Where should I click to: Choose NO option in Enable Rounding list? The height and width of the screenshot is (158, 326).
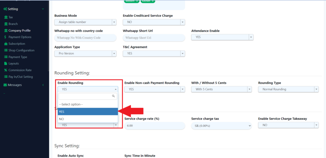coord(88,119)
